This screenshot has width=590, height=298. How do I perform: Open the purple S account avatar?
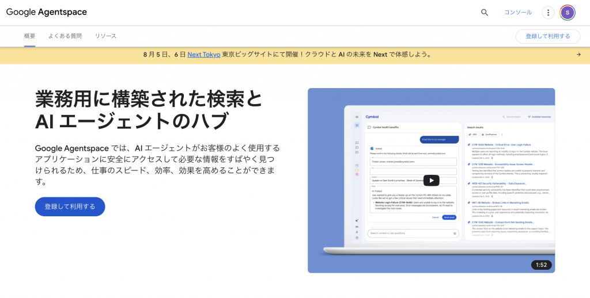tap(567, 13)
